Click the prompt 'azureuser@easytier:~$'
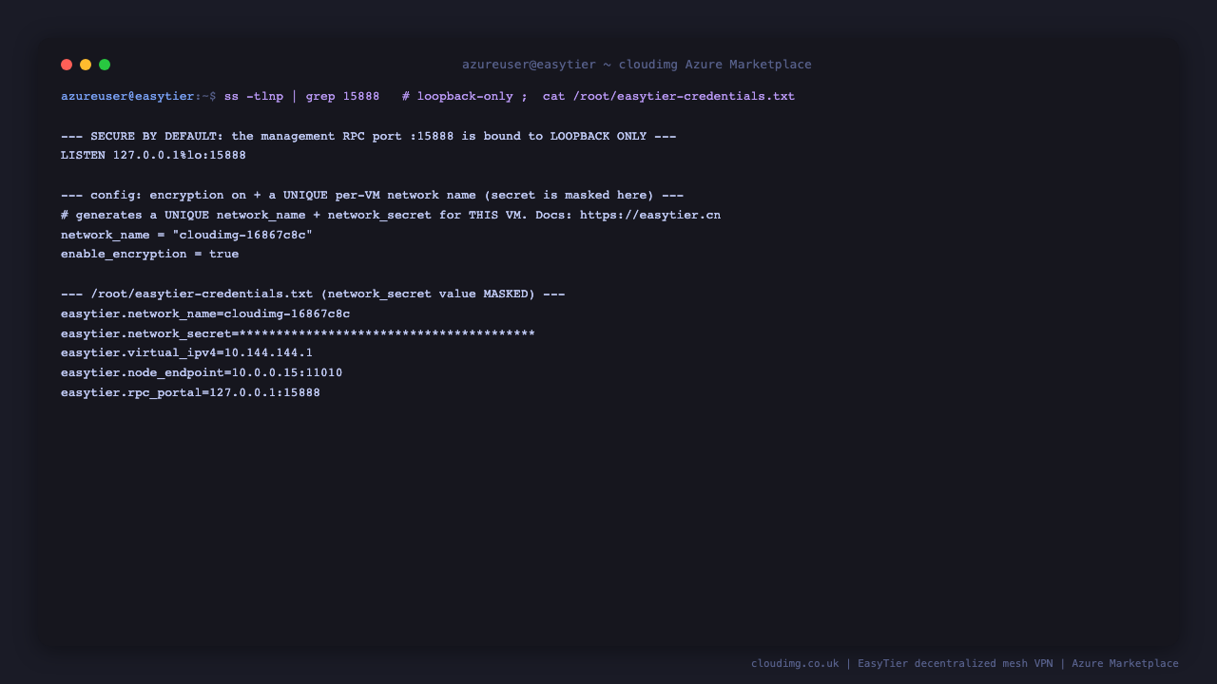Viewport: 1217px width, 684px height. 139,97
